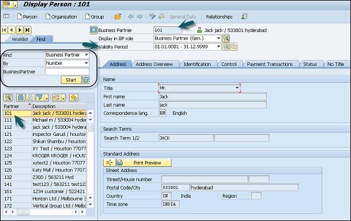
Task: Open the Address Overview tab
Action: (154, 64)
